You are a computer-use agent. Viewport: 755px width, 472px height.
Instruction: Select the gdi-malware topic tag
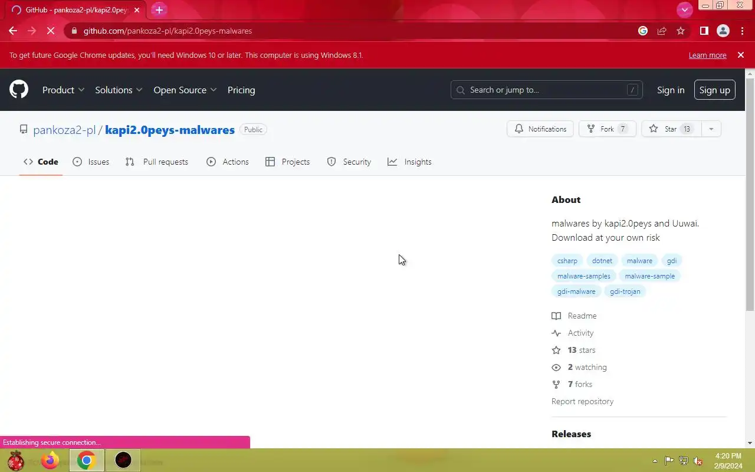point(576,291)
